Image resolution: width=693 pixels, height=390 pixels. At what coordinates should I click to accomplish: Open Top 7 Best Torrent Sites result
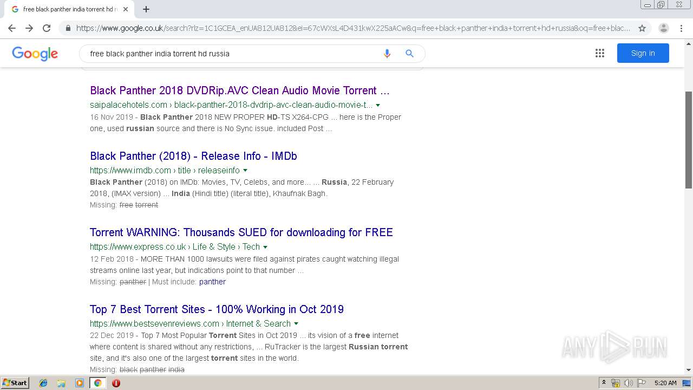[x=217, y=309]
